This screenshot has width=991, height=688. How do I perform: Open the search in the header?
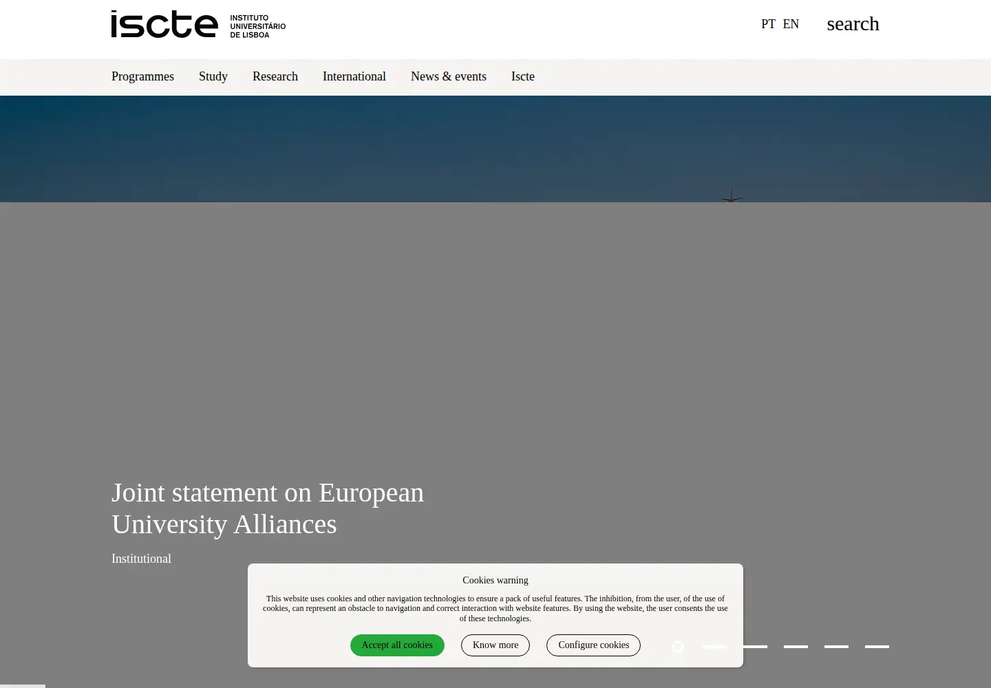coord(853,23)
